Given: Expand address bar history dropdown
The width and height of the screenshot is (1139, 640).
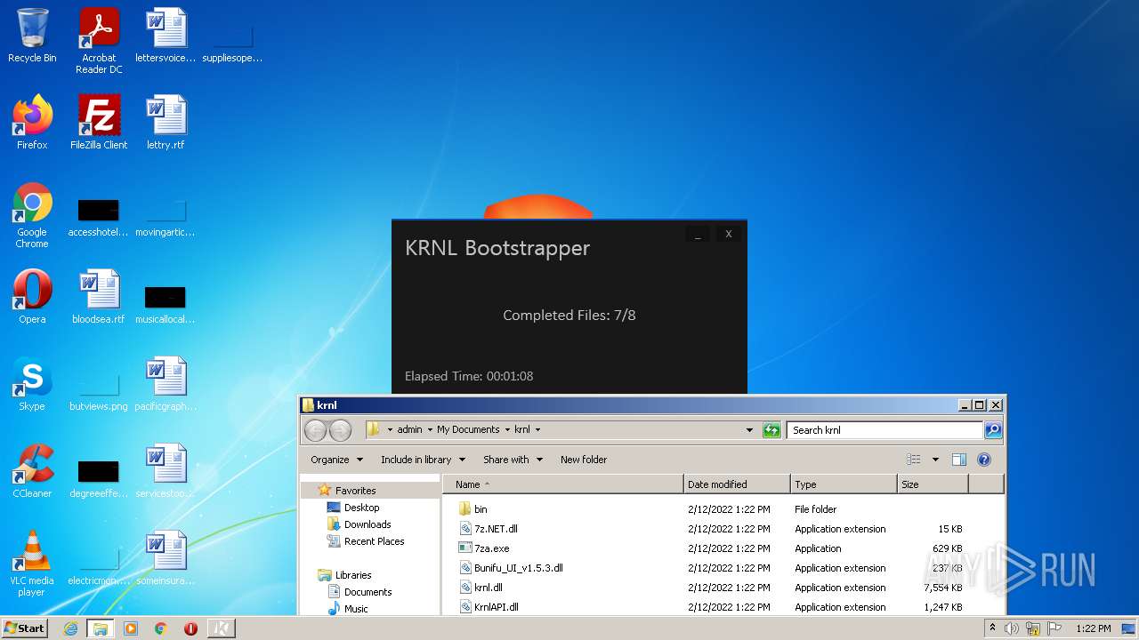Looking at the screenshot, I should point(750,430).
